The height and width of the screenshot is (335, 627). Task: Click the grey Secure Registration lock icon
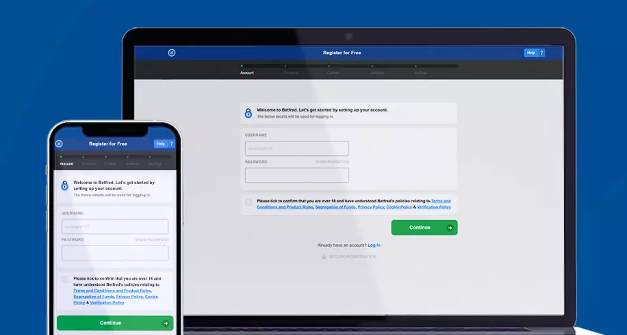click(x=324, y=256)
